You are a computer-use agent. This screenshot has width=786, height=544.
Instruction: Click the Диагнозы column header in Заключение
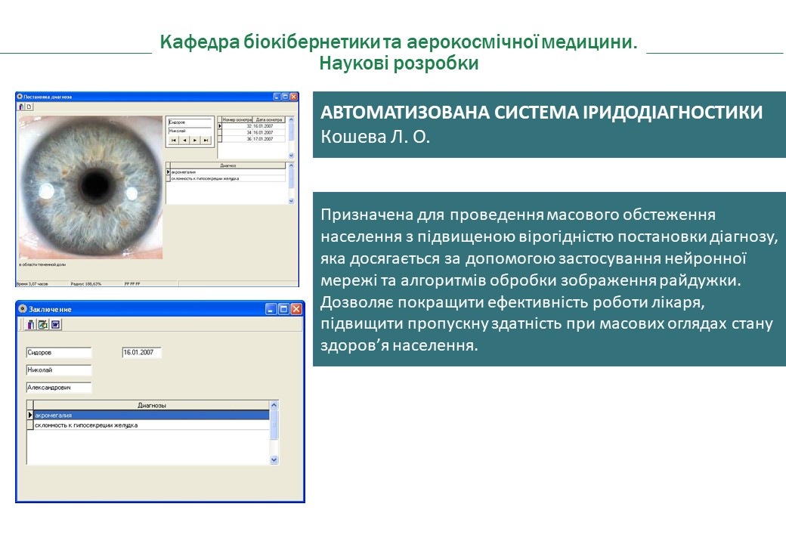pyautogui.click(x=151, y=405)
